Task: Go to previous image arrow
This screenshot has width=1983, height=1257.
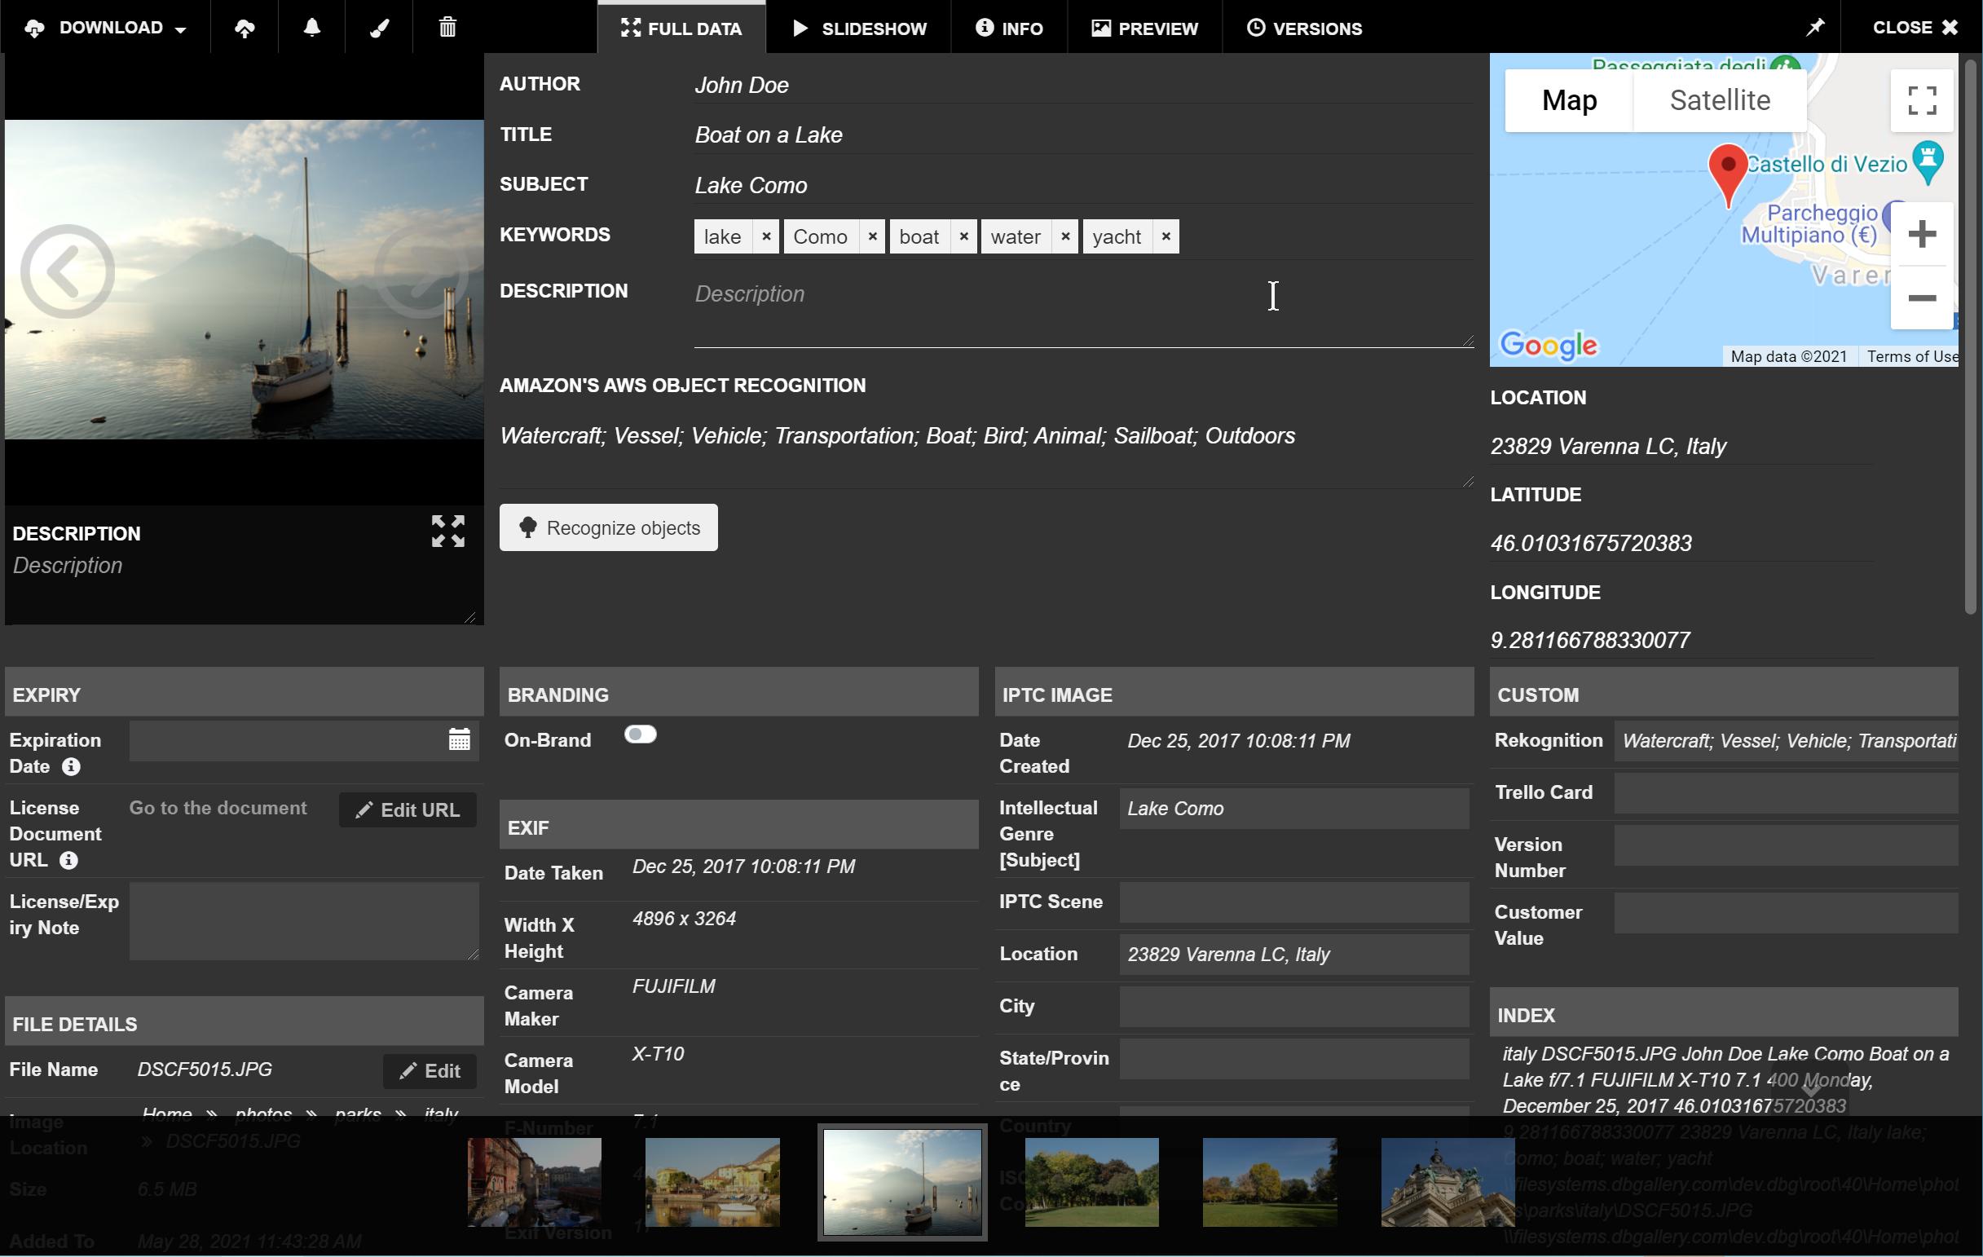Action: (x=68, y=271)
